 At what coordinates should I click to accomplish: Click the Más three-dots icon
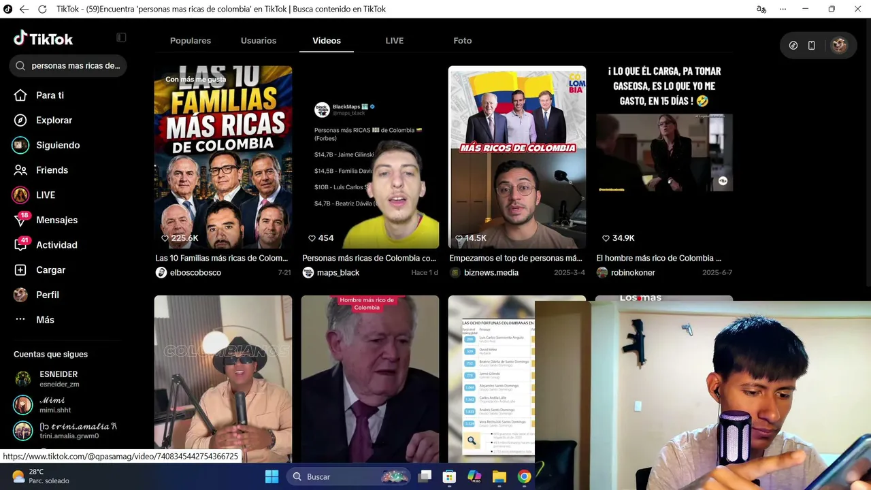pos(20,320)
